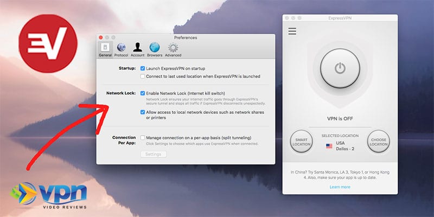
Task: Open the Protocol preferences tab
Action: click(121, 50)
